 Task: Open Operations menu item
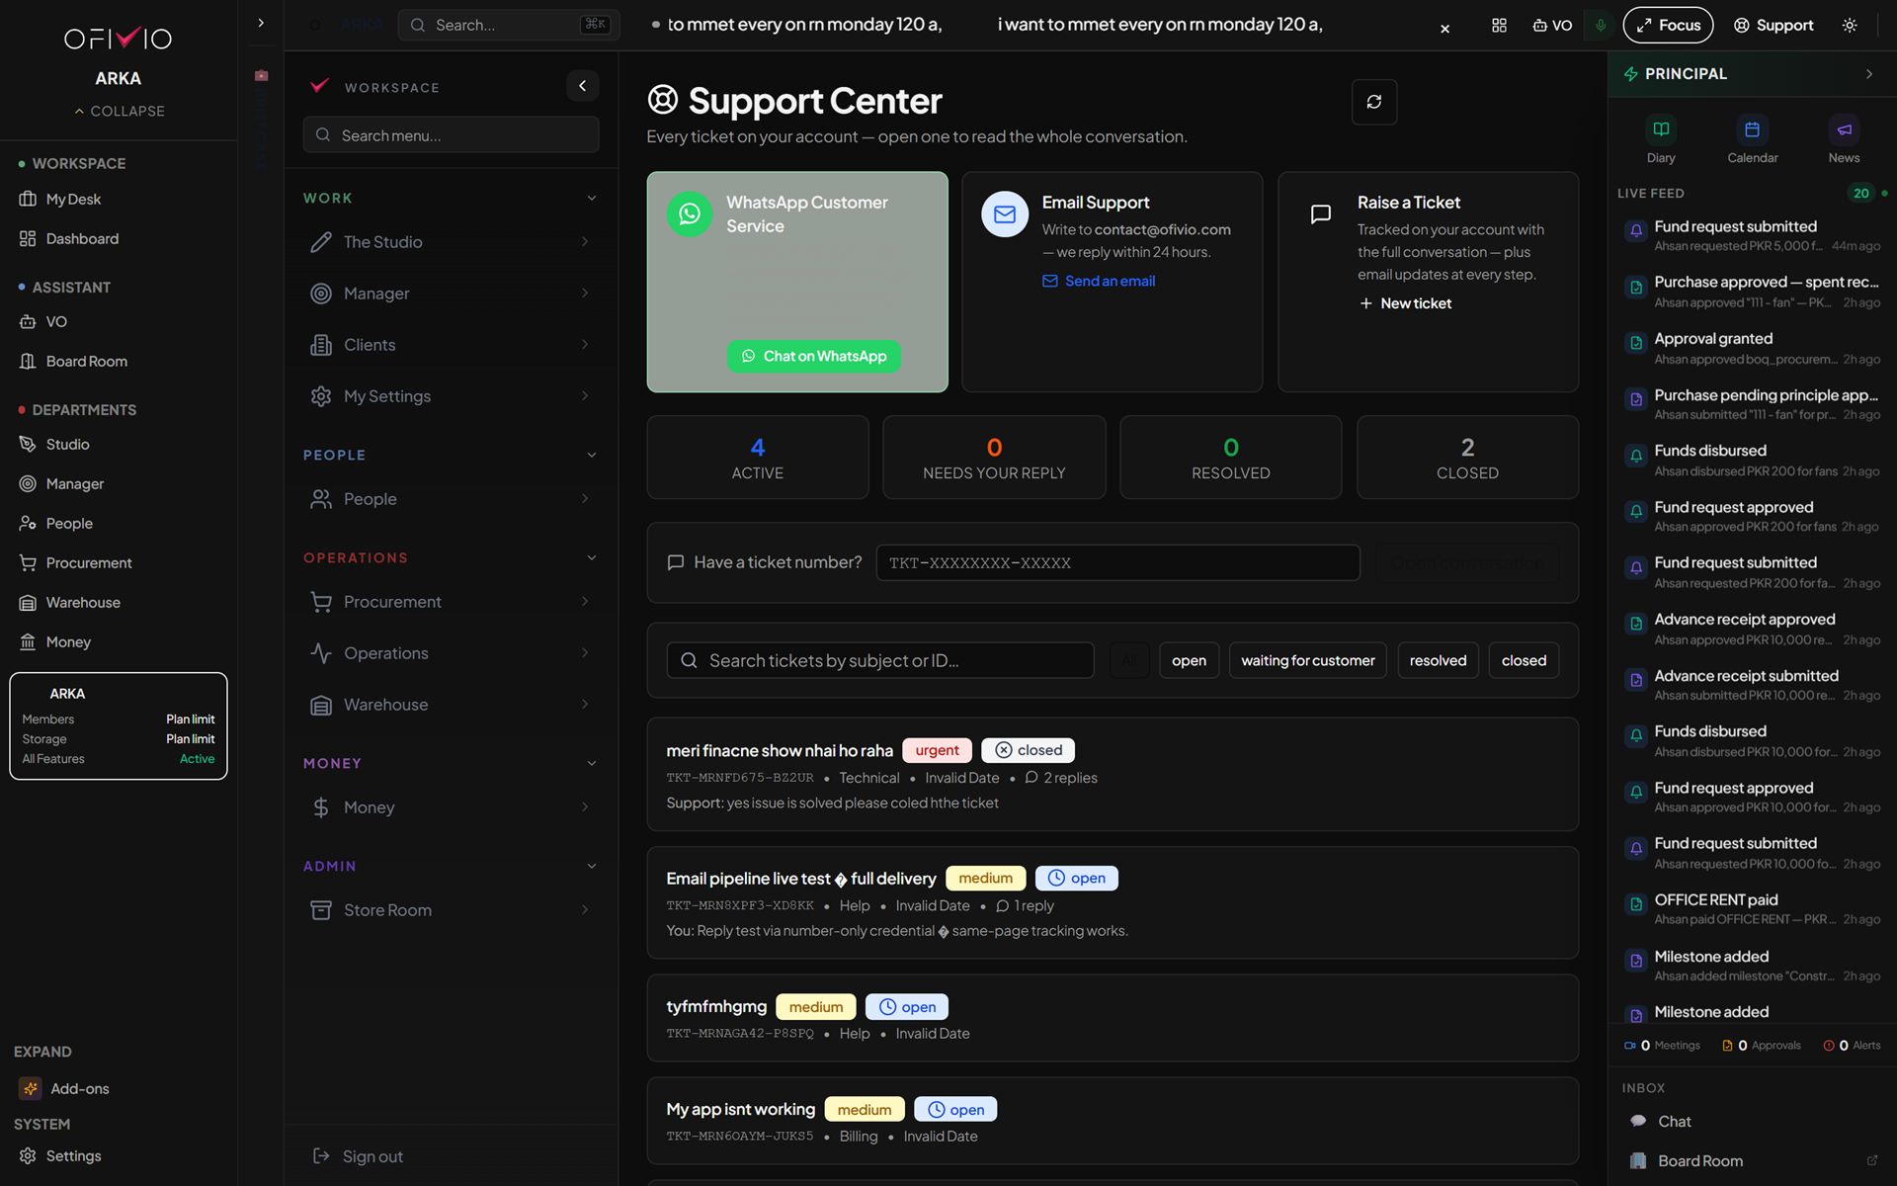[451, 652]
